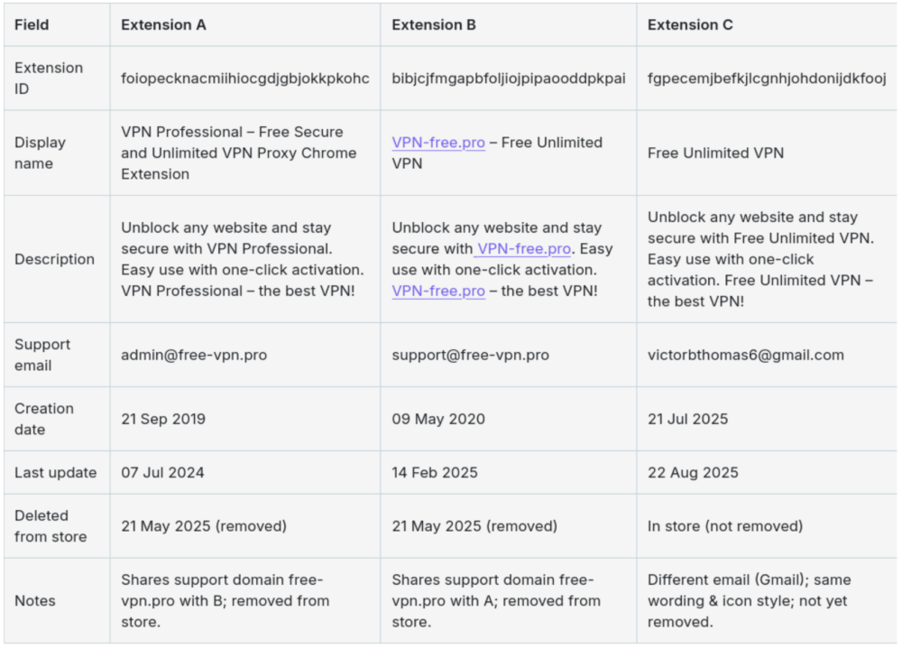Click extension ID foiopecknacmiihiocgdjgbjokkpkohc
This screenshot has width=902, height=649.
point(244,79)
